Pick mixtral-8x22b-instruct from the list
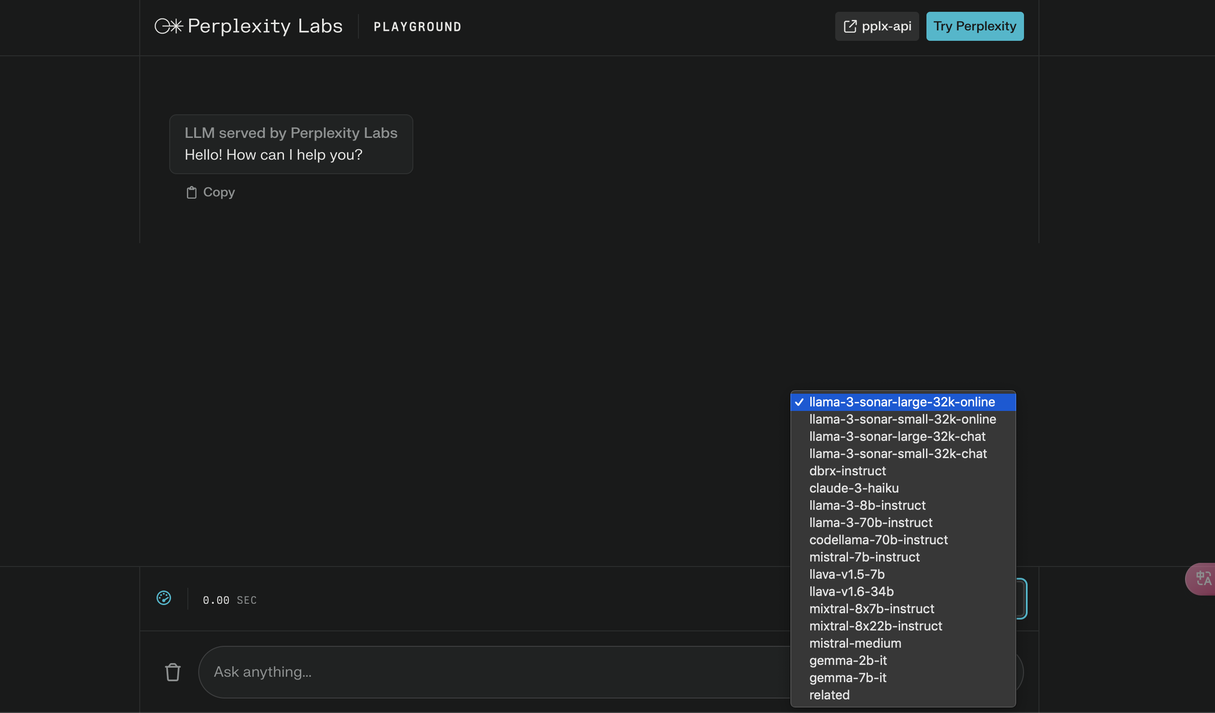1215x713 pixels. pyautogui.click(x=902, y=626)
